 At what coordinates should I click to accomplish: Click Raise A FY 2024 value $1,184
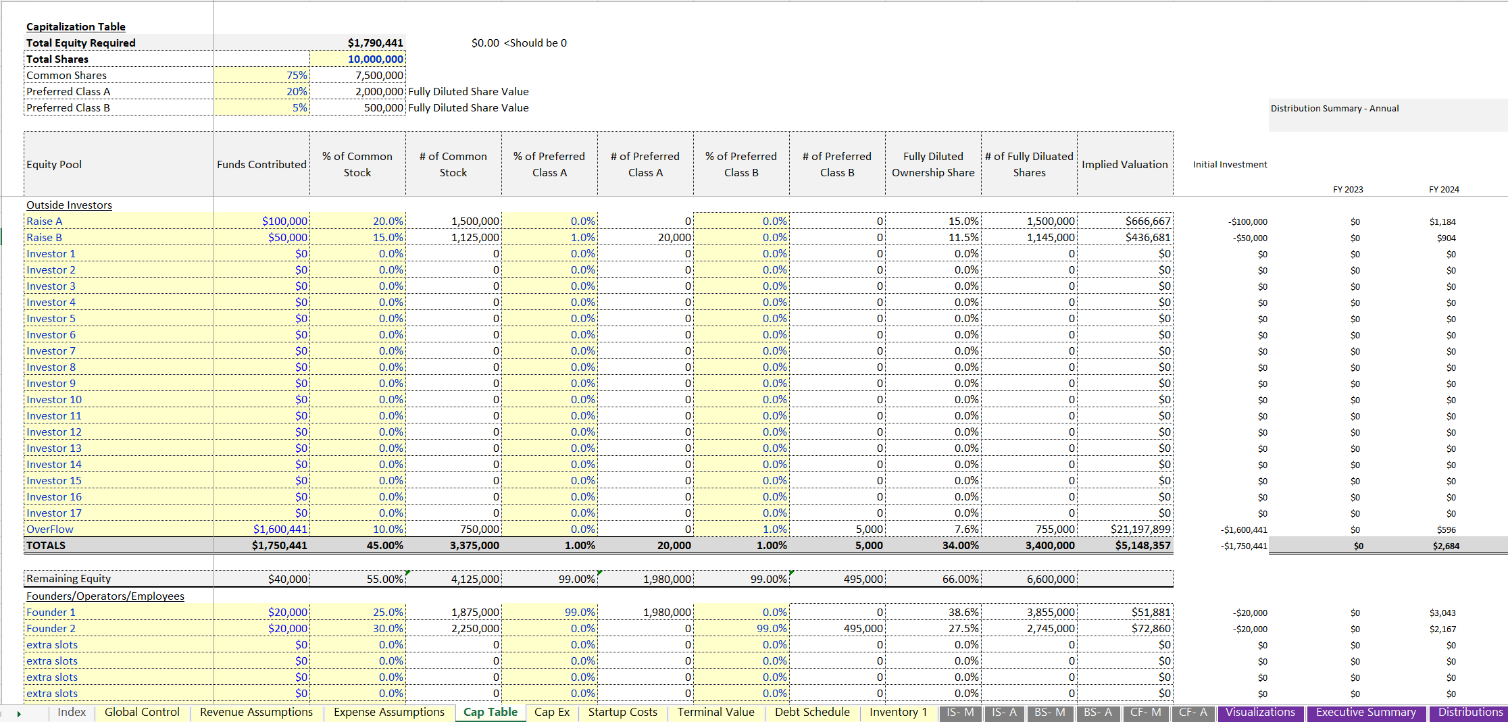coord(1442,222)
